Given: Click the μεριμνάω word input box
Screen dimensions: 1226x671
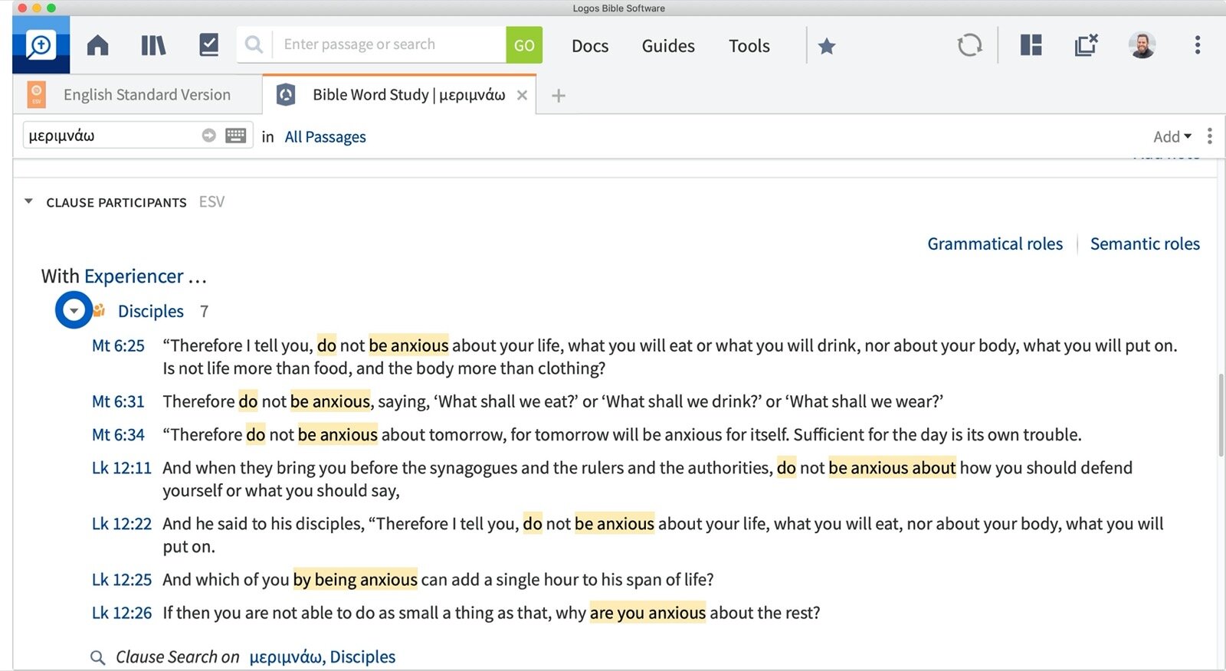Looking at the screenshot, I should (111, 136).
